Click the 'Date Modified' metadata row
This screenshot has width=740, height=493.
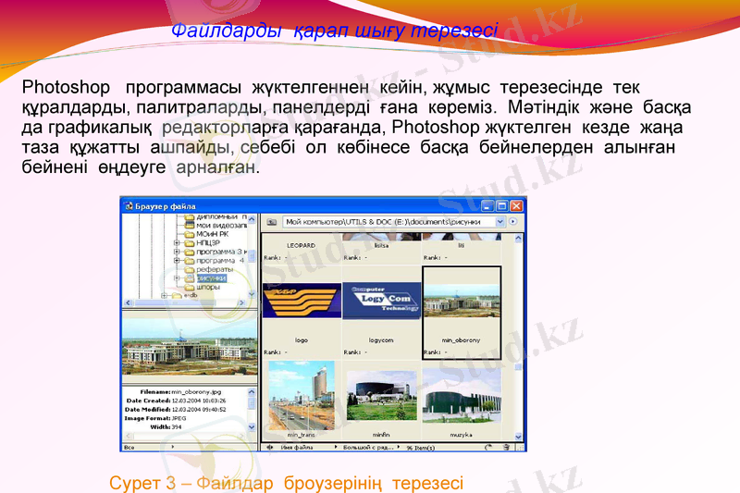pos(176,410)
